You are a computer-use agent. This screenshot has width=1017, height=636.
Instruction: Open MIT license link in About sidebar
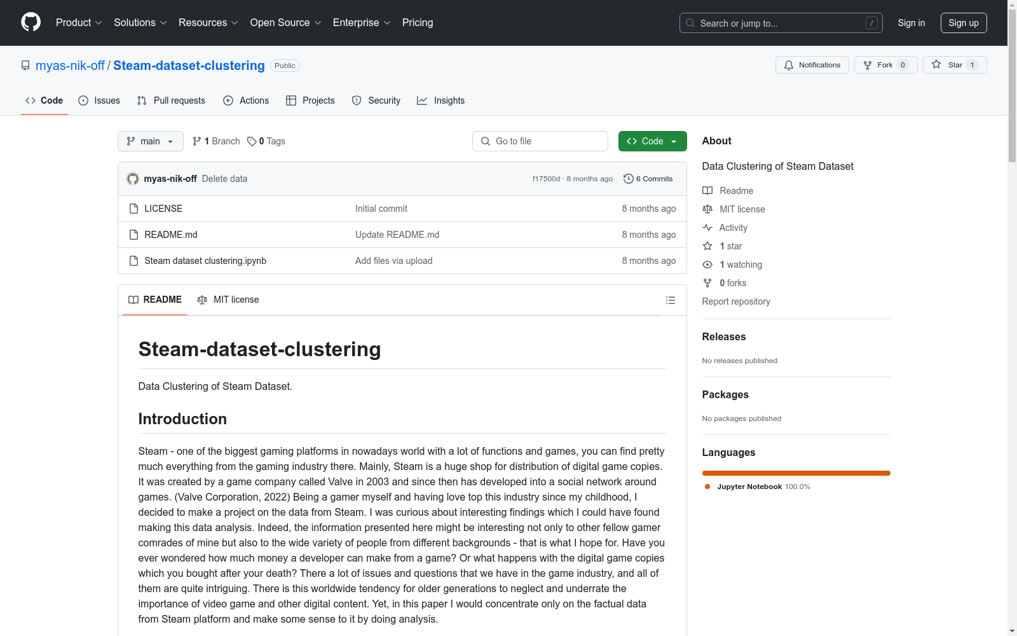click(734, 209)
